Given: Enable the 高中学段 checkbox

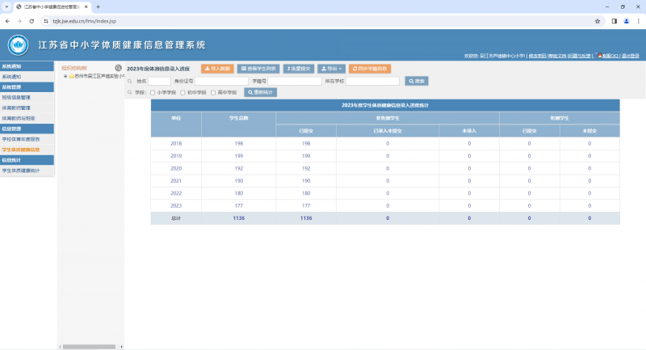Looking at the screenshot, I should 212,92.
